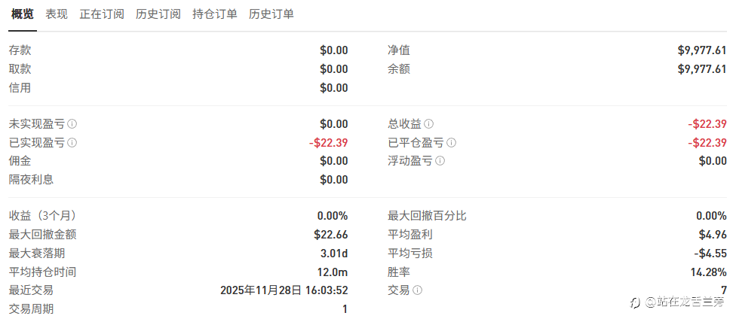The image size is (733, 325).
Task: Click info icon beside 已实现盈亏
Action: click(x=72, y=142)
